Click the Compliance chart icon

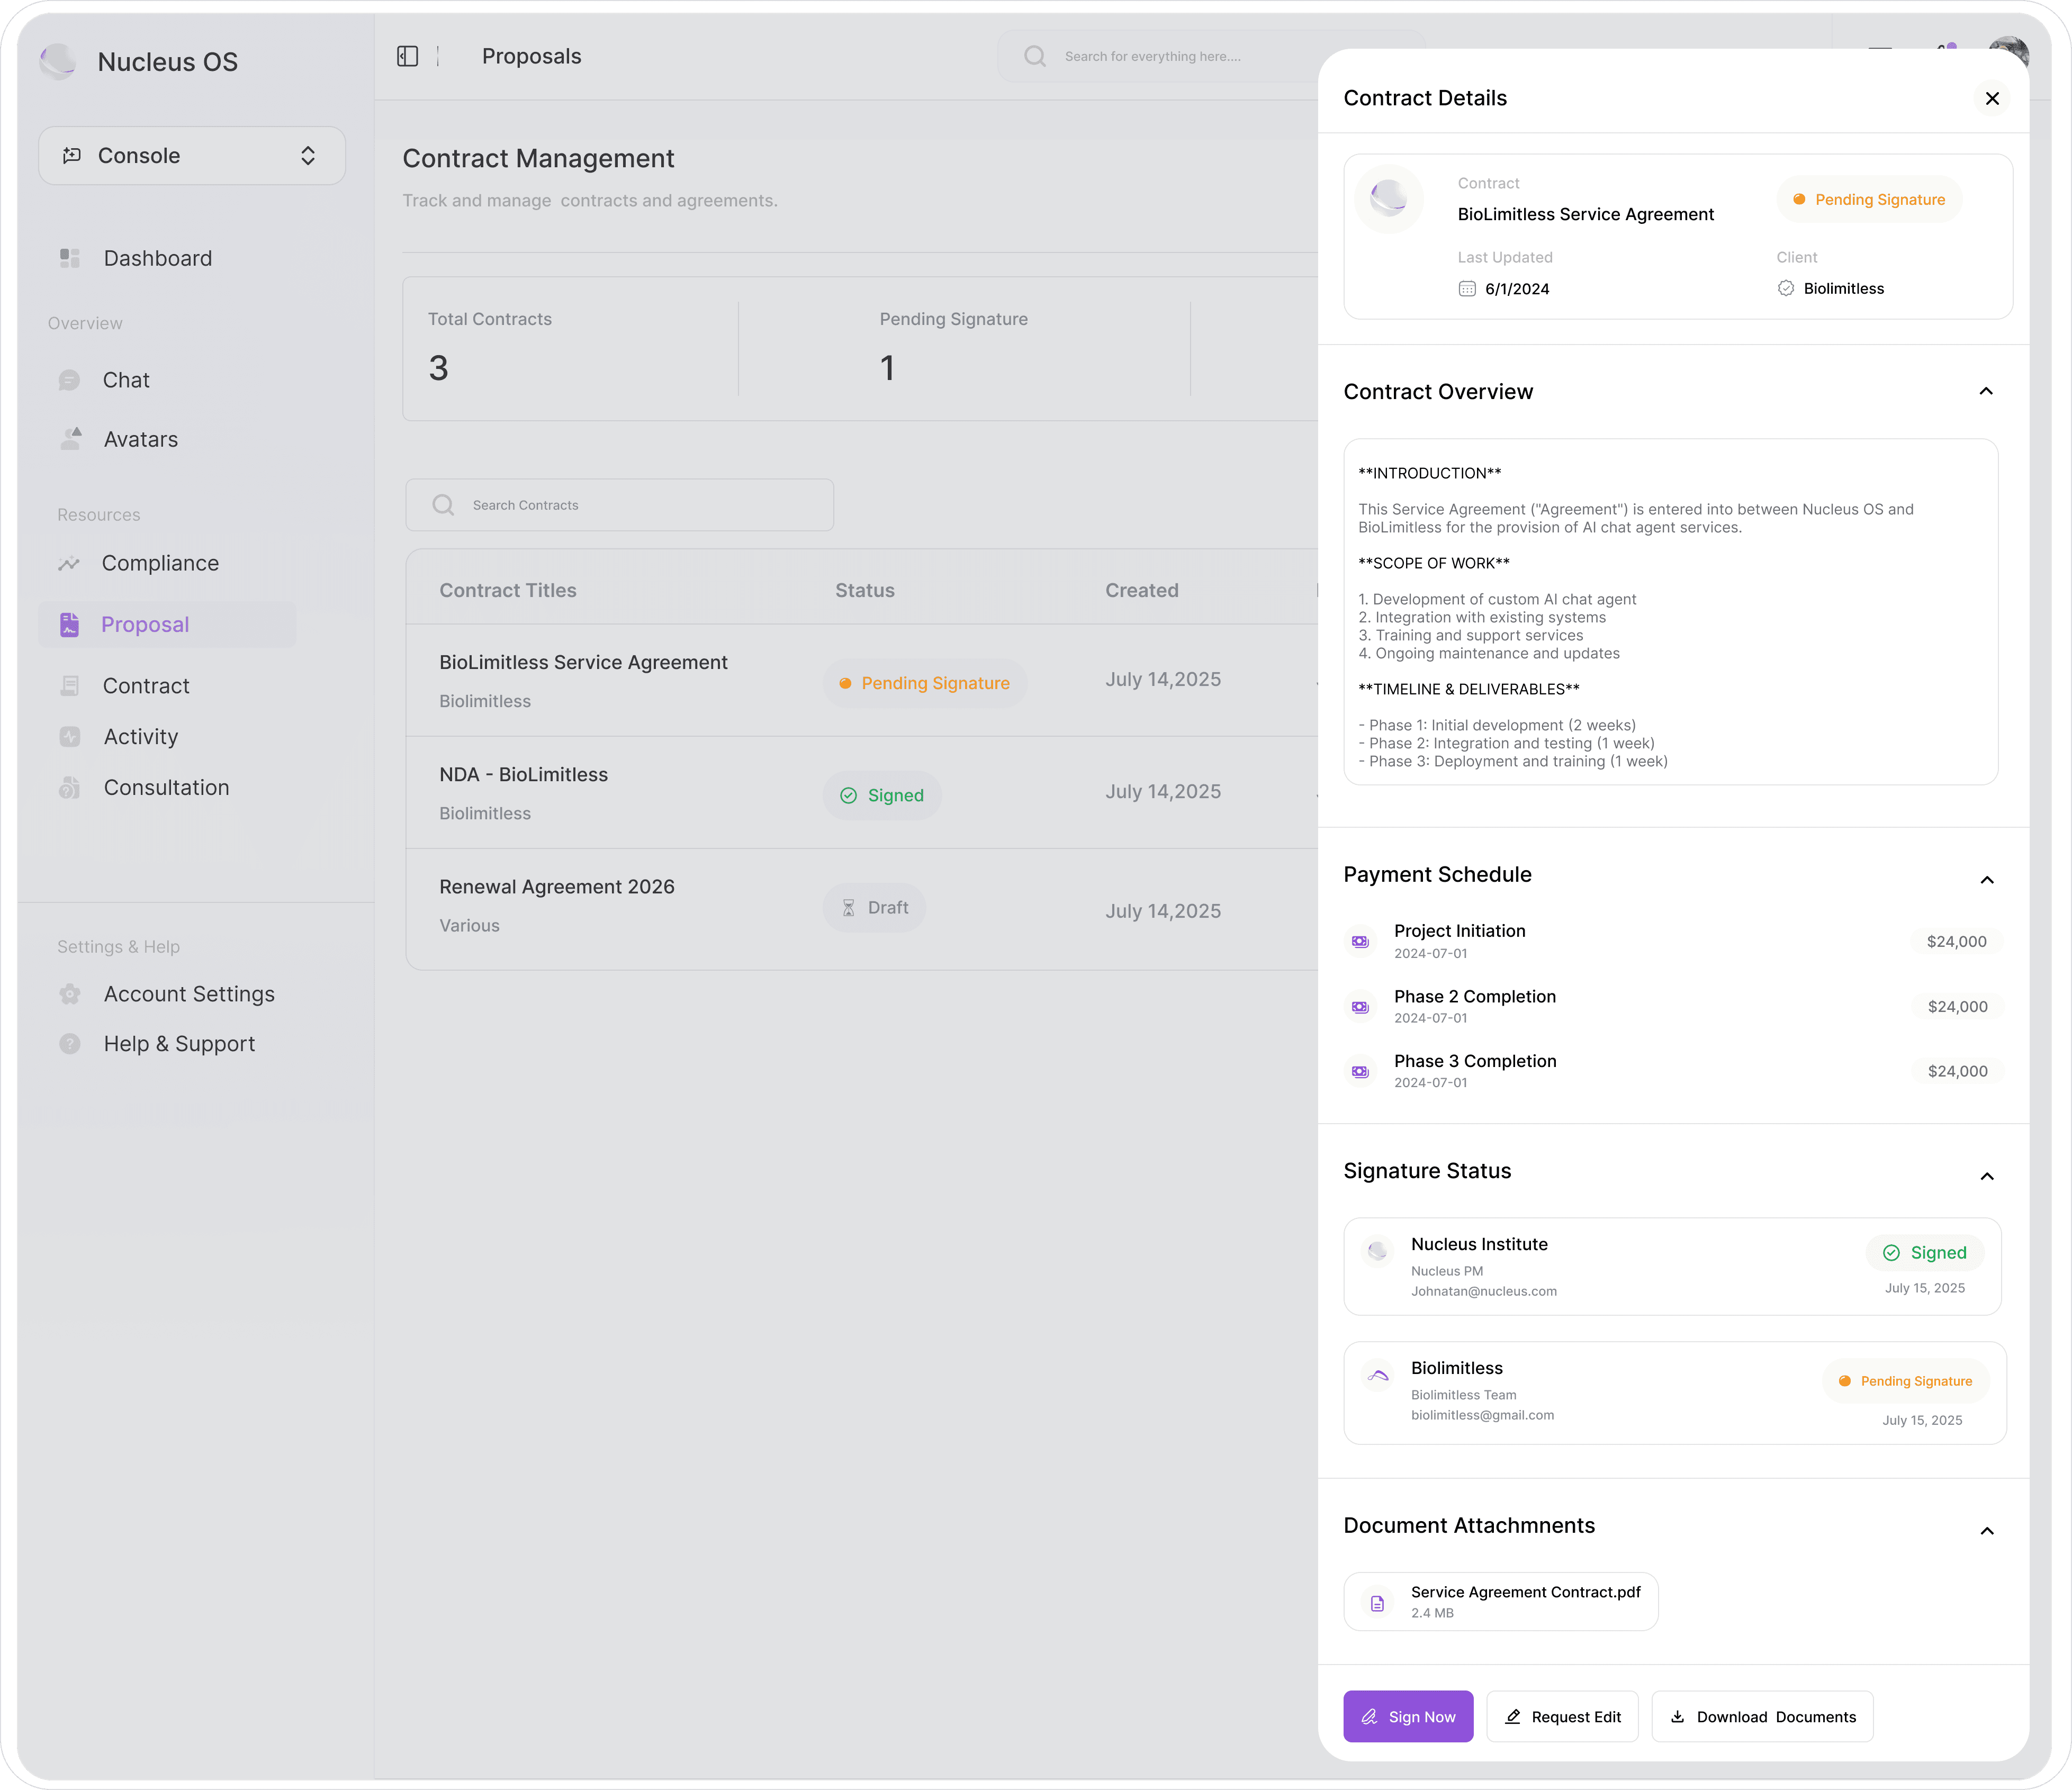69,563
